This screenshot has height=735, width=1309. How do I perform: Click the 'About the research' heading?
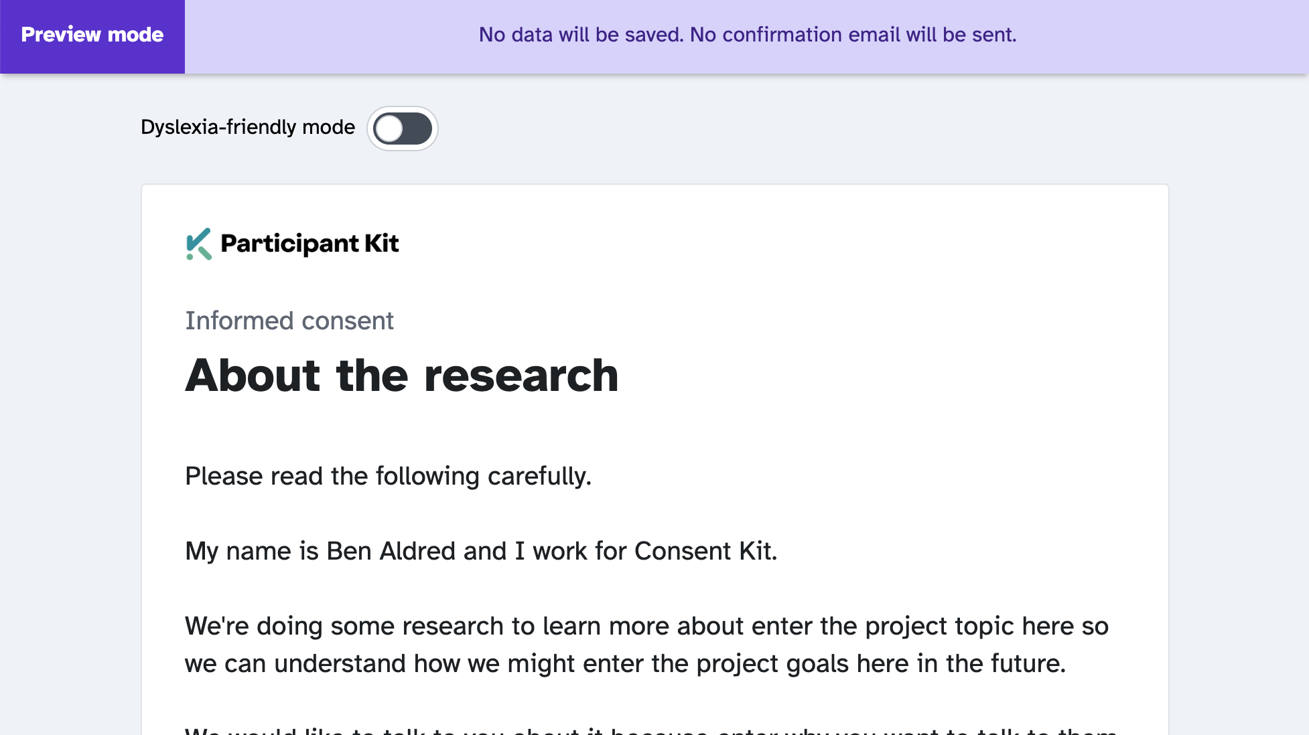[402, 375]
